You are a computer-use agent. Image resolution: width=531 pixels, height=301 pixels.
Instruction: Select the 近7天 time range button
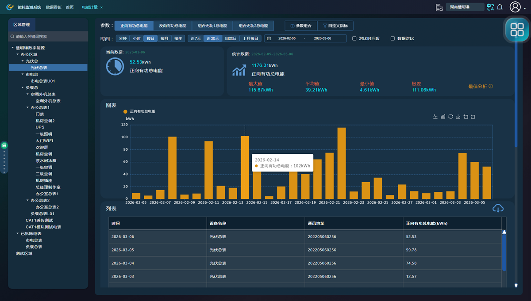[x=196, y=38]
